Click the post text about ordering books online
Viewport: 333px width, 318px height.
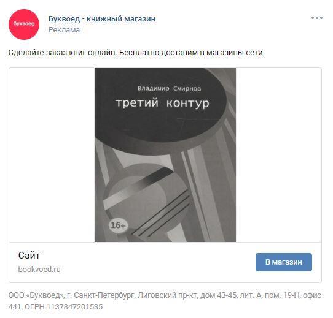(x=136, y=53)
